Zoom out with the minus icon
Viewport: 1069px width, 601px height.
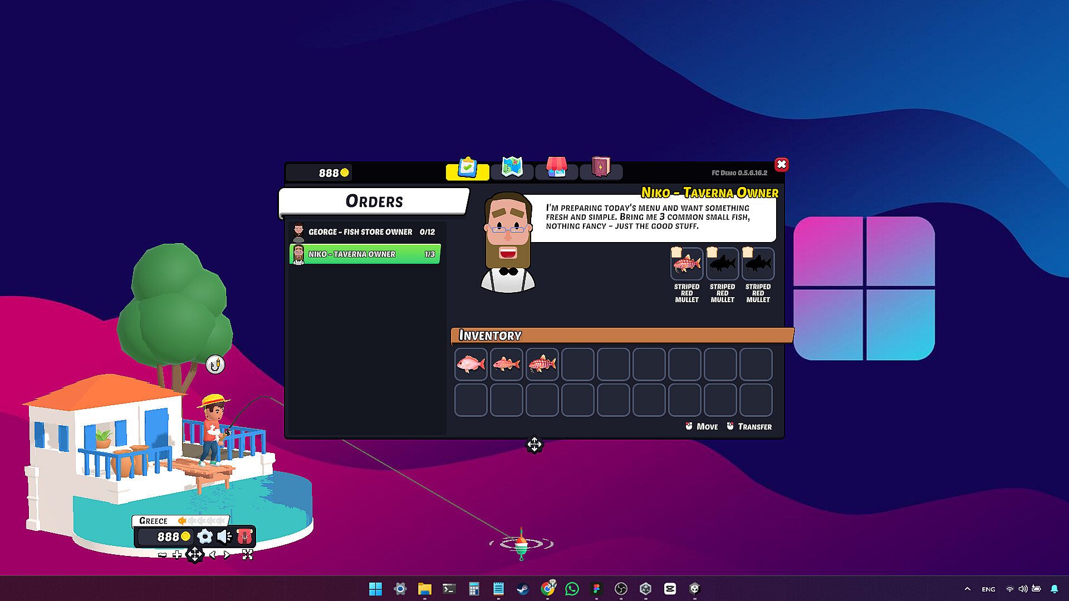click(x=162, y=555)
